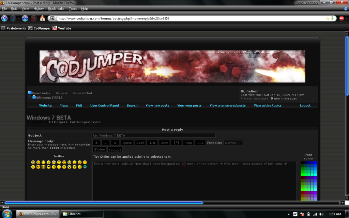The image size is (349, 218).
Task: Click the green download arrow in address bar
Action: (x=332, y=18)
